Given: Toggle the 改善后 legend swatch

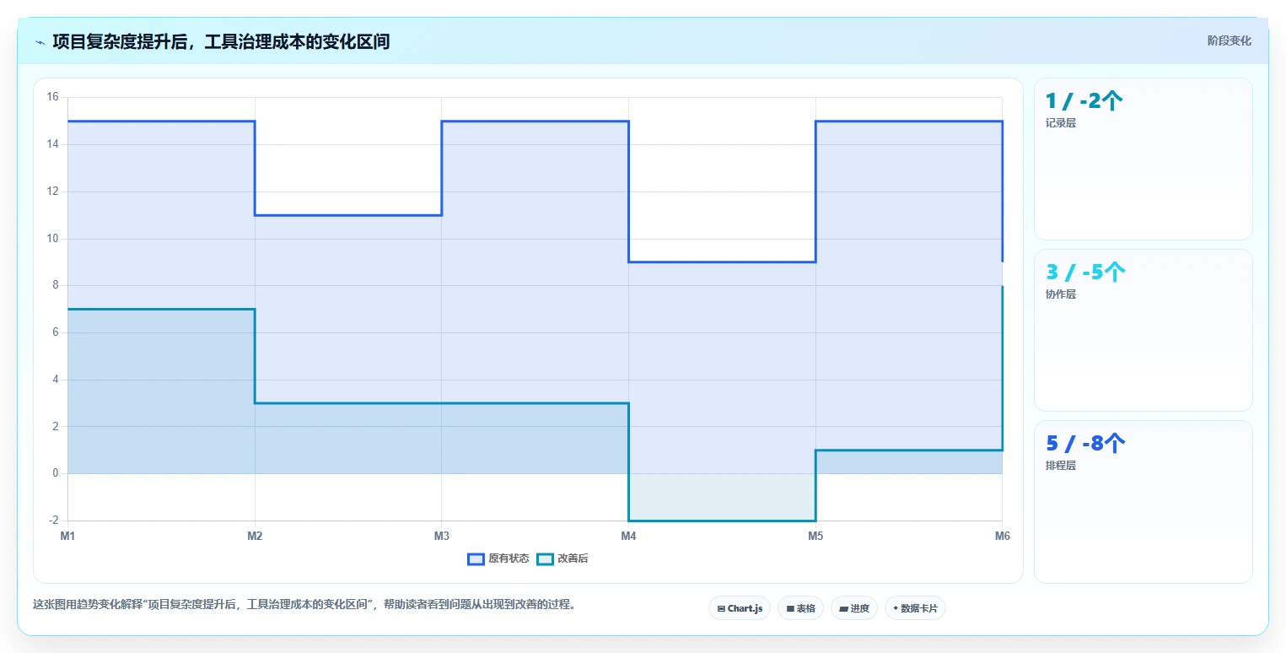Looking at the screenshot, I should pos(545,559).
